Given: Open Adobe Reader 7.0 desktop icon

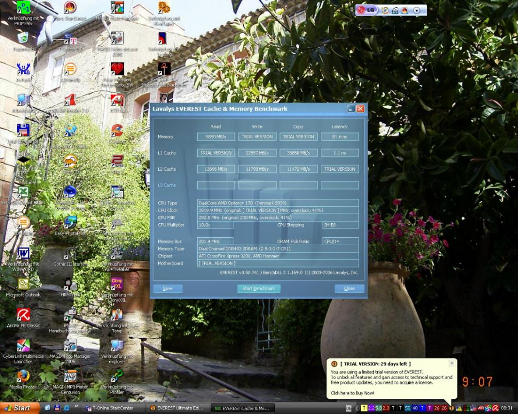Looking at the screenshot, I should 70,99.
